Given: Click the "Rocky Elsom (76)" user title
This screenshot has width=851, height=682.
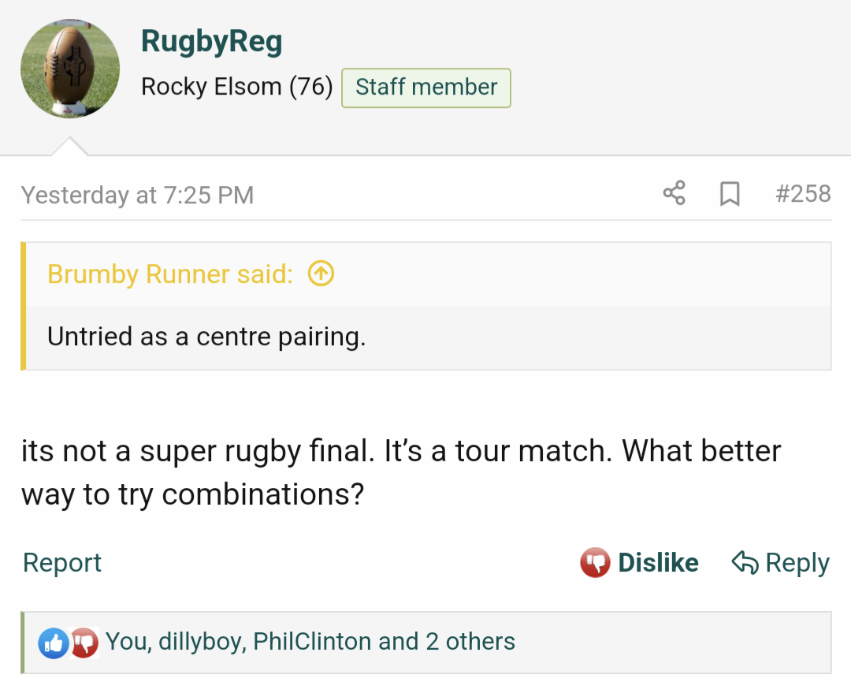Looking at the screenshot, I should (236, 87).
